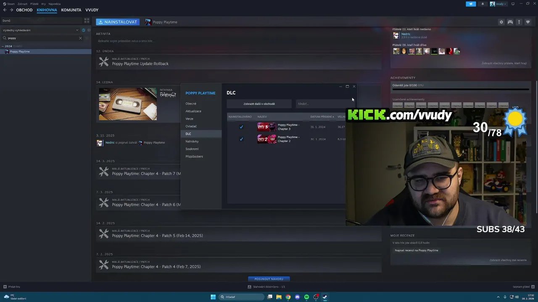The image size is (538, 302).
Task: Click the POSUNOUT NAHORU scroll-up button
Action: (269, 279)
